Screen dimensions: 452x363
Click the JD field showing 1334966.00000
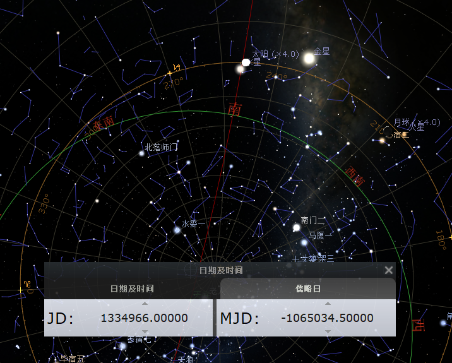click(145, 318)
